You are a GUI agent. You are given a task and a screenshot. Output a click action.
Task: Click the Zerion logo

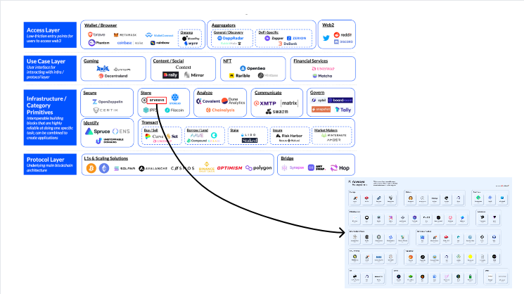[x=296, y=38]
